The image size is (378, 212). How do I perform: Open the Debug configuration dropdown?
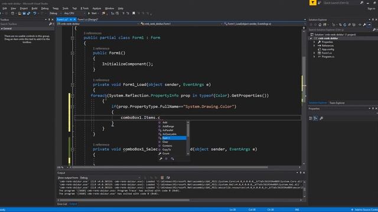click(55, 14)
